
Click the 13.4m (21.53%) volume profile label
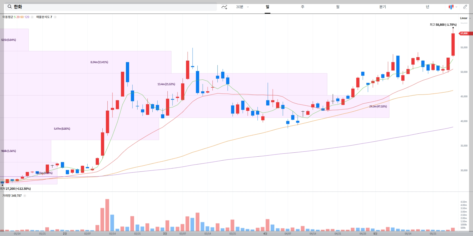[166, 84]
